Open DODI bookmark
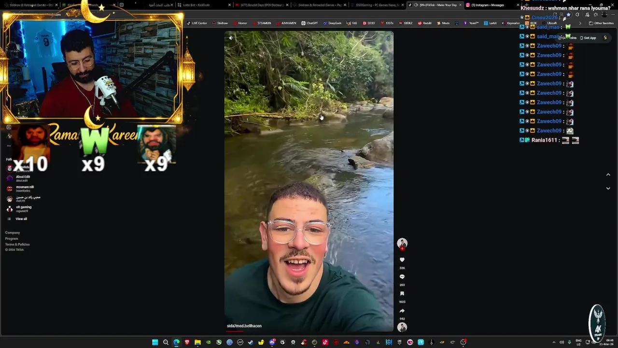 tap(368, 23)
